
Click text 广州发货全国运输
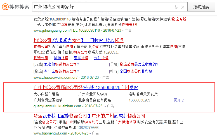[48, 100]
